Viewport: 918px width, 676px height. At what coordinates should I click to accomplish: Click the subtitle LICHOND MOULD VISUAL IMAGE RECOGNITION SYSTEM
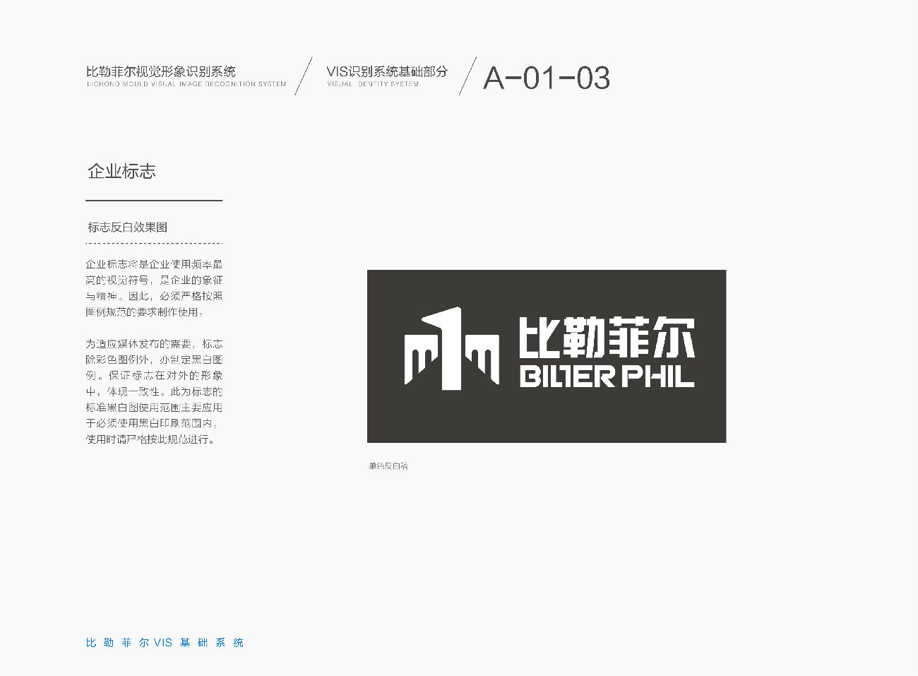pyautogui.click(x=186, y=84)
